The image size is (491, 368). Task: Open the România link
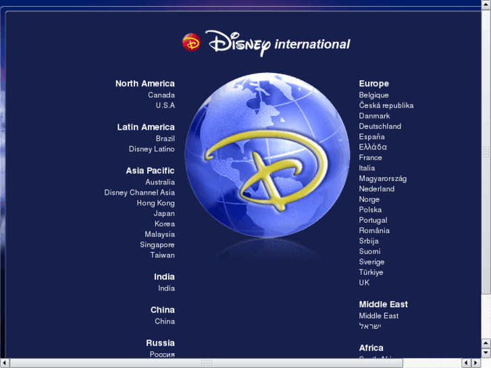(374, 230)
